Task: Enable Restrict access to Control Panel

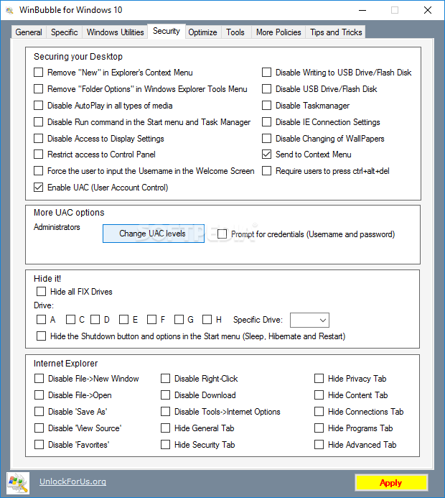Action: pos(38,155)
